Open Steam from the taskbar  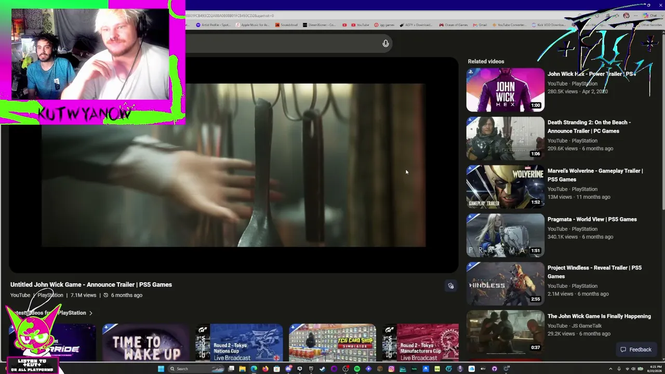point(322,369)
